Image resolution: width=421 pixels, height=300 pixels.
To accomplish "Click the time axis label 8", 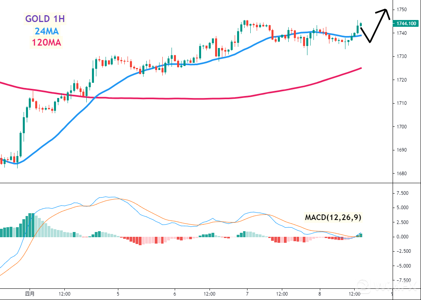I will pyautogui.click(x=319, y=294).
